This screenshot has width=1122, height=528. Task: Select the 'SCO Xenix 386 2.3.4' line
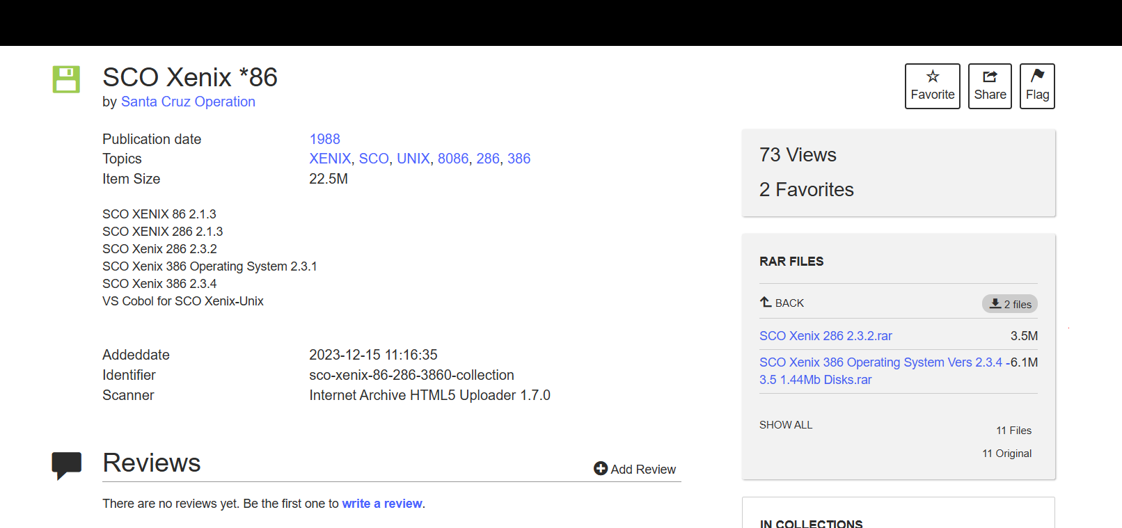(159, 284)
